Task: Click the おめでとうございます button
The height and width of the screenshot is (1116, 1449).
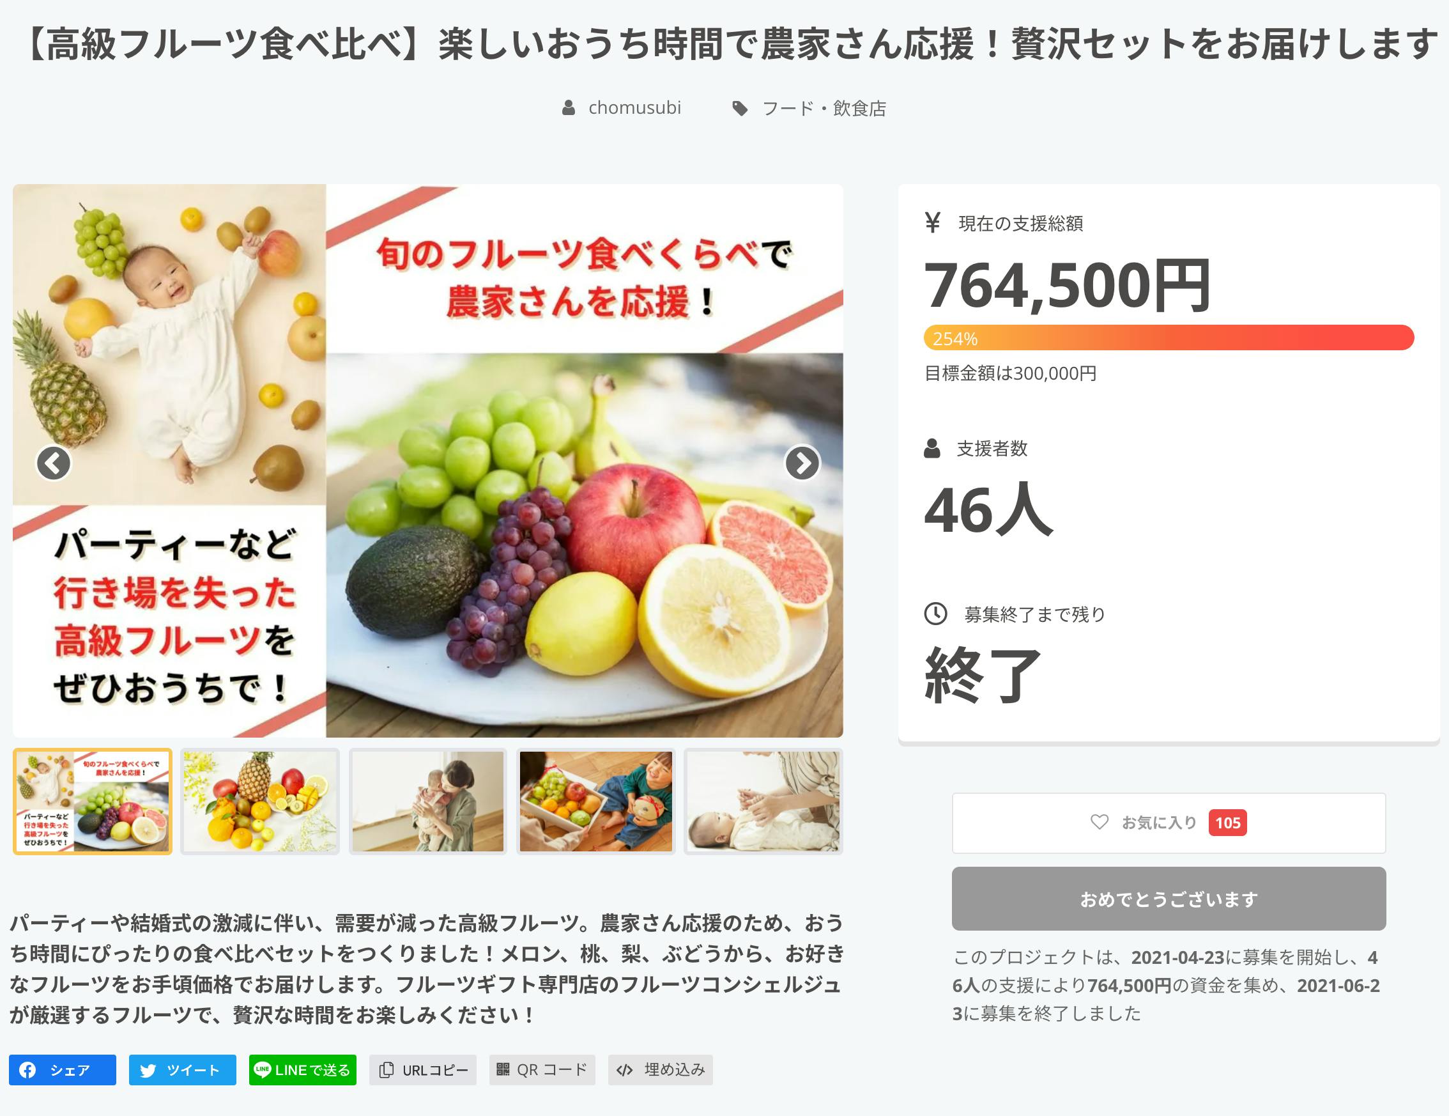Action: pos(1169,898)
